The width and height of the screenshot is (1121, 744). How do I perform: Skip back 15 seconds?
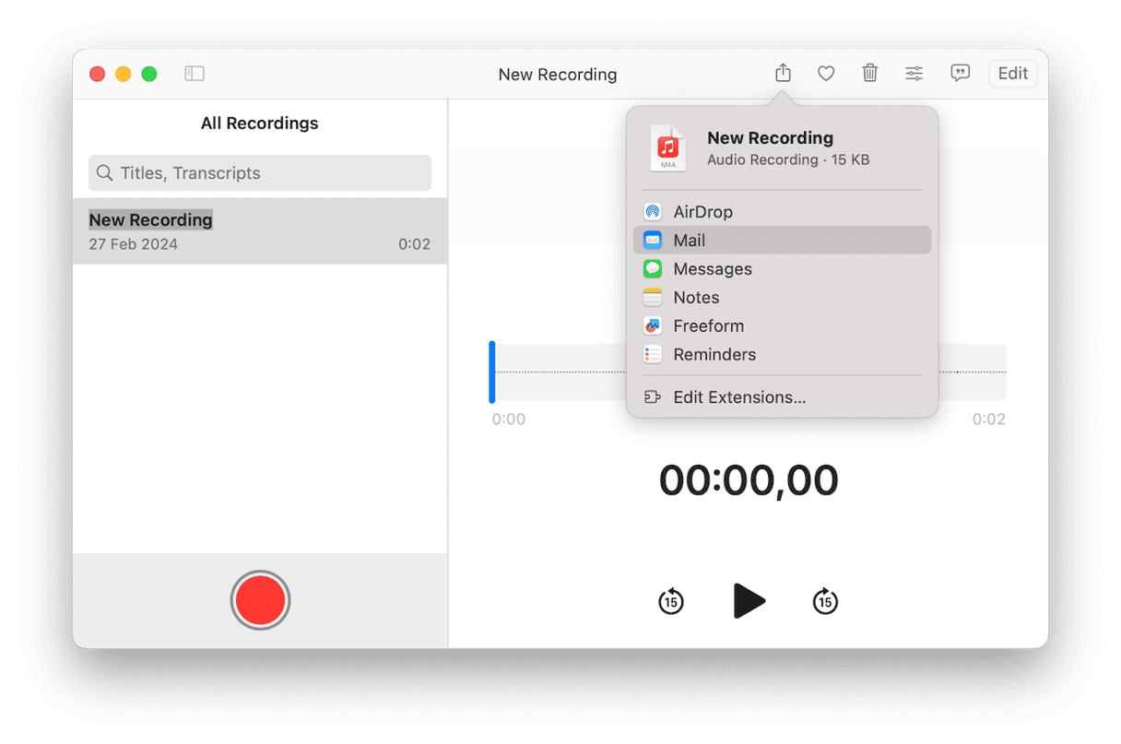(x=671, y=602)
